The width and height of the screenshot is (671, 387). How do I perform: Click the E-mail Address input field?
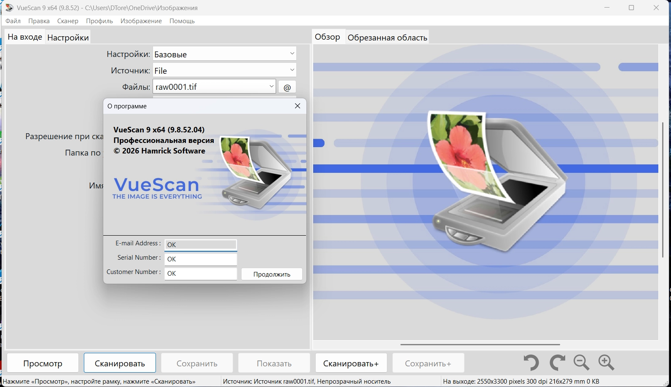click(x=201, y=245)
